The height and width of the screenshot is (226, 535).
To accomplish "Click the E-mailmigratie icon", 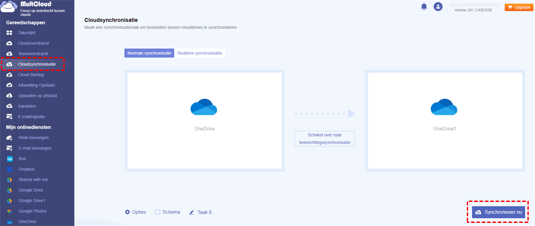I will 9,117.
